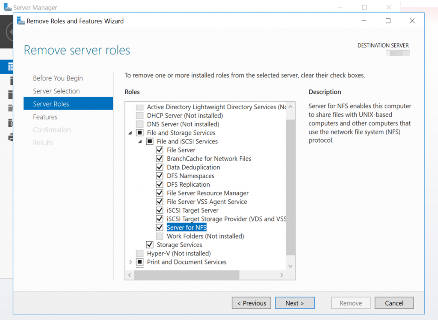Select "DHCP Server (Not installed)" row
Viewport: 438px width, 320px height.
coord(185,116)
